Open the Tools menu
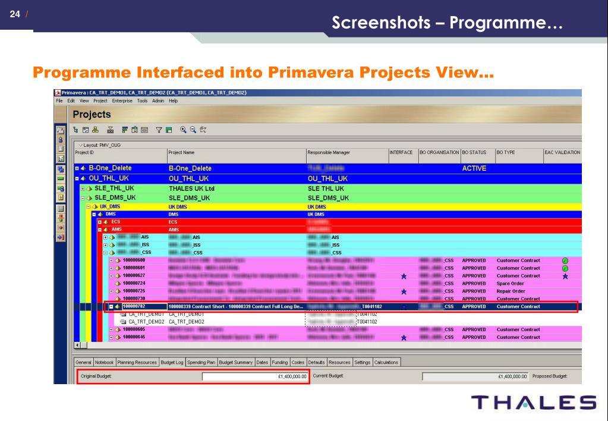This screenshot has width=608, height=421. 142,101
